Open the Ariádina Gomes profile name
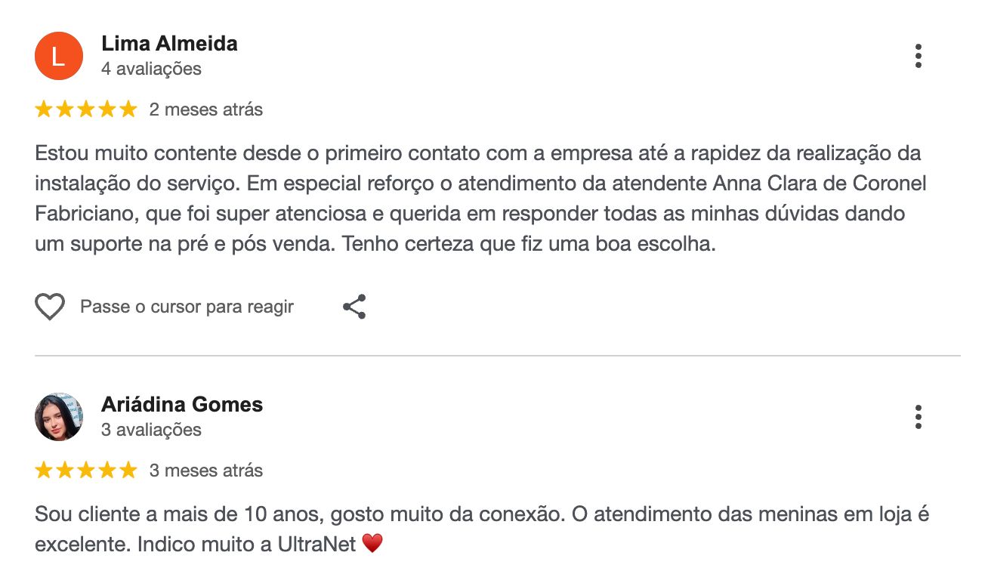Screen dimensions: 988x574 (182, 405)
